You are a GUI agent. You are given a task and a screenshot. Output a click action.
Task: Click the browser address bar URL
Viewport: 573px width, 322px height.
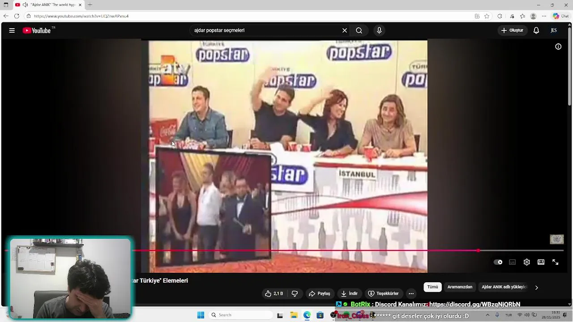click(81, 16)
